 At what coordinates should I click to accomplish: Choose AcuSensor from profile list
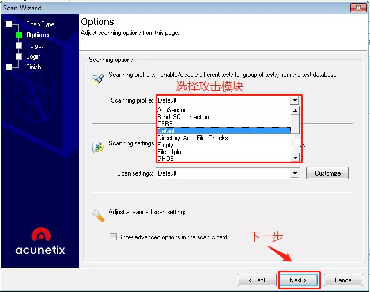[224, 110]
